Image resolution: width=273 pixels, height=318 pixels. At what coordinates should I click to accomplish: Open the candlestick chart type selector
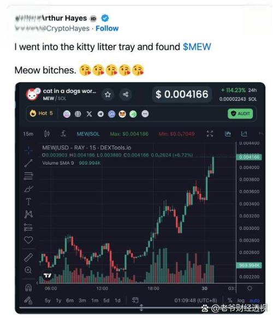click(47, 134)
